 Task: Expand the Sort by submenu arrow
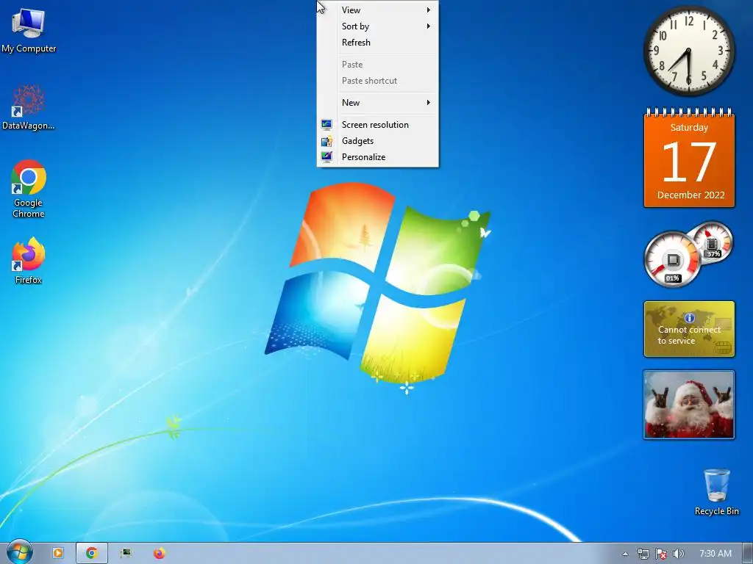[x=429, y=26]
